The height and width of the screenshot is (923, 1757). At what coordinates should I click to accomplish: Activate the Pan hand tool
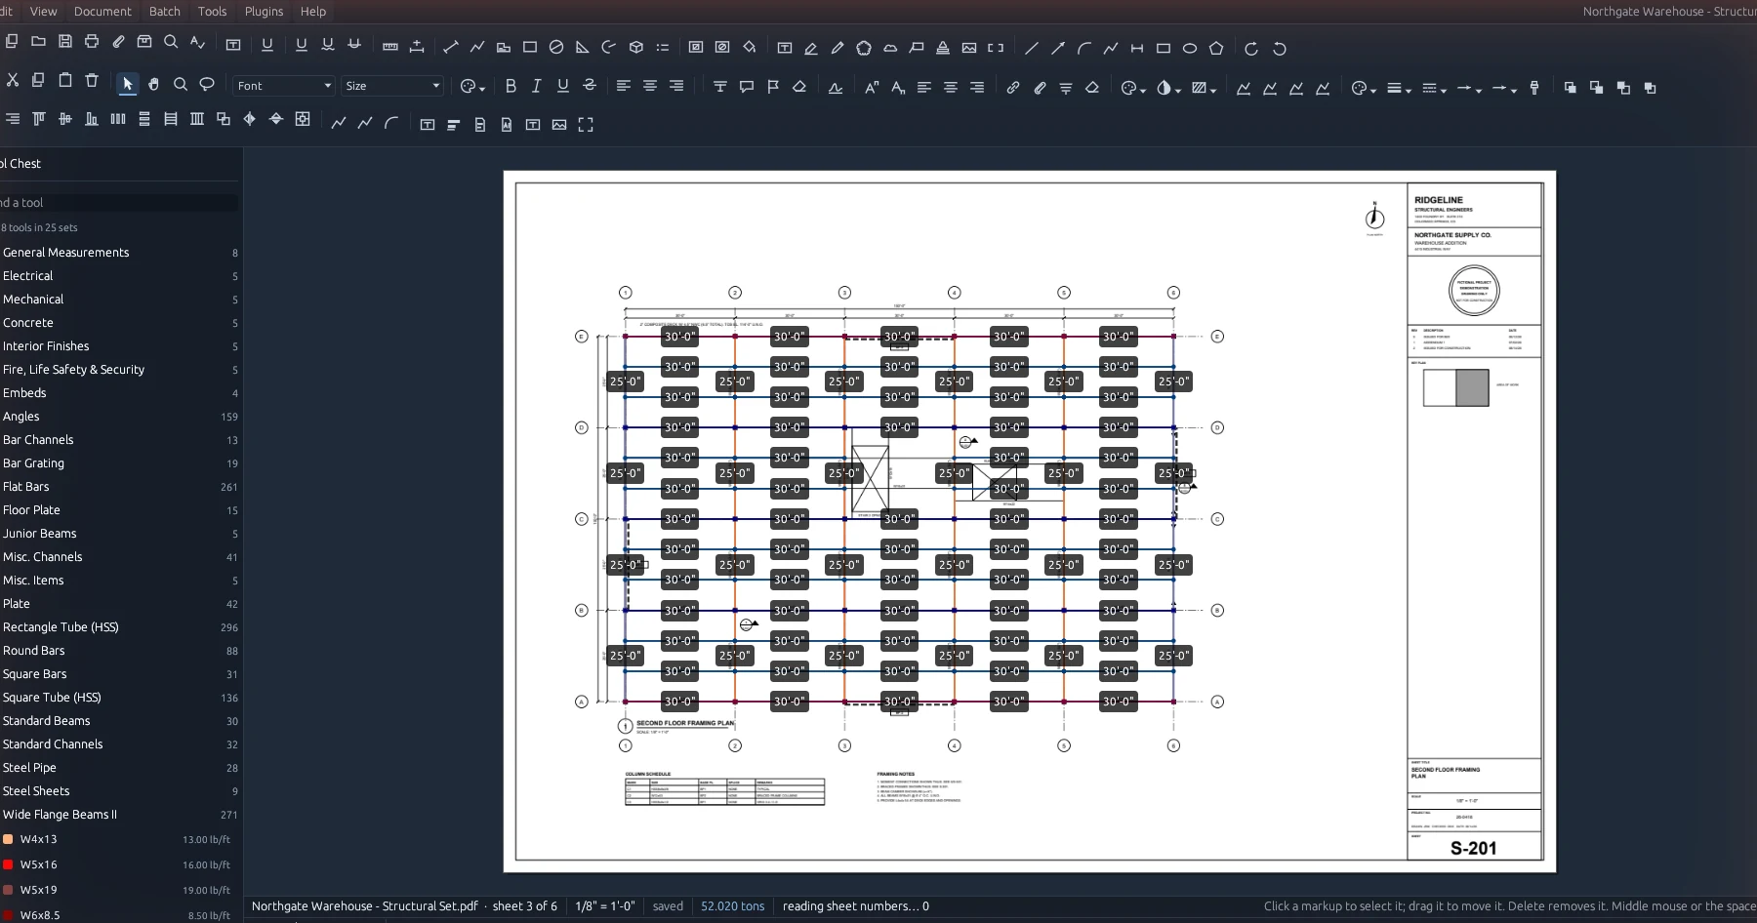(154, 85)
